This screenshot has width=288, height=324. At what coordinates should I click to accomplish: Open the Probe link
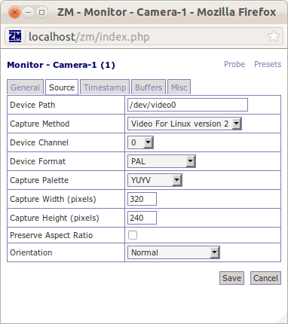[x=234, y=64]
